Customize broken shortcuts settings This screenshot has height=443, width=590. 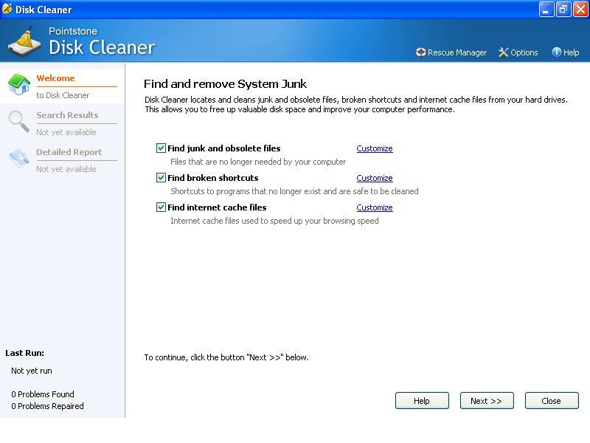(375, 178)
